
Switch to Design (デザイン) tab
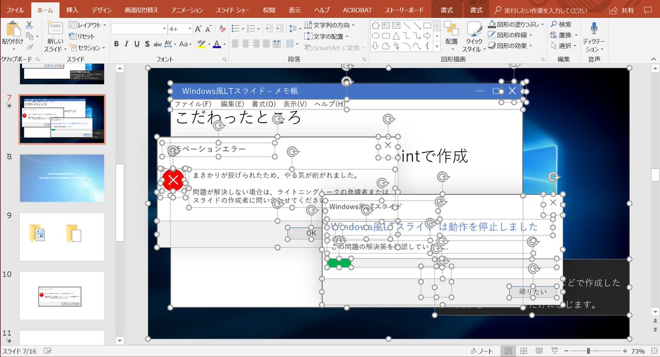102,10
